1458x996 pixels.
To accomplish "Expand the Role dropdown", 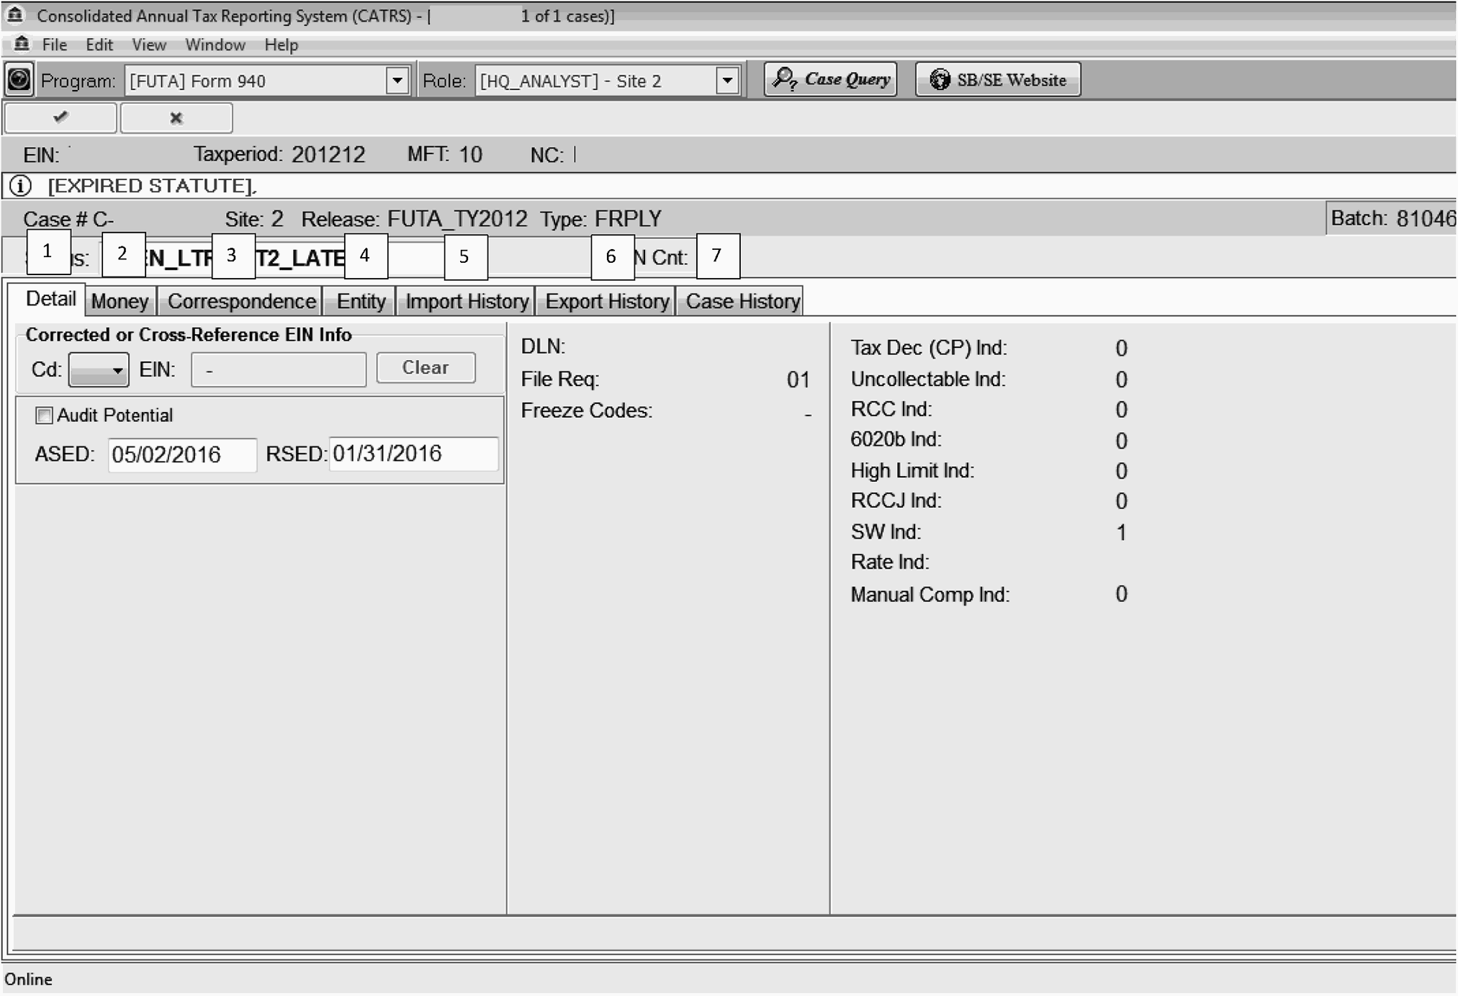I will pyautogui.click(x=727, y=80).
